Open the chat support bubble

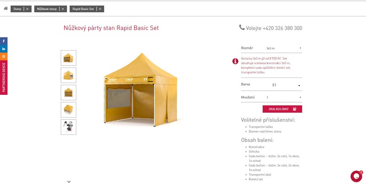[x=356, y=176]
